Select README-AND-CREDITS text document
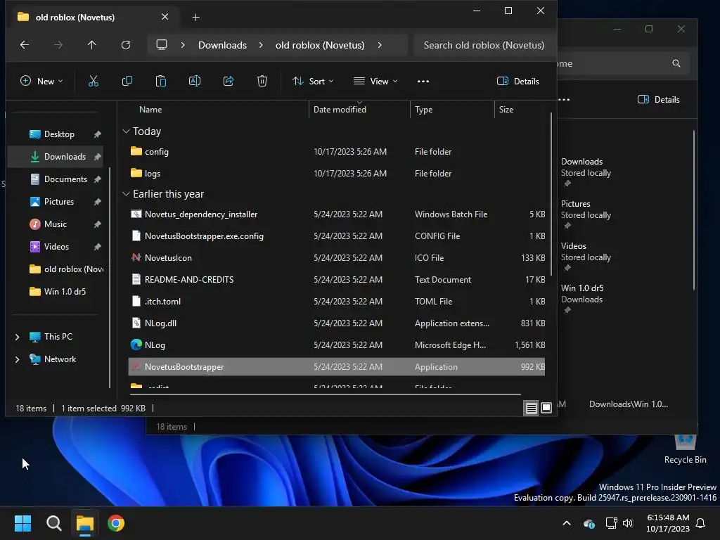720x540 pixels. (337, 280)
